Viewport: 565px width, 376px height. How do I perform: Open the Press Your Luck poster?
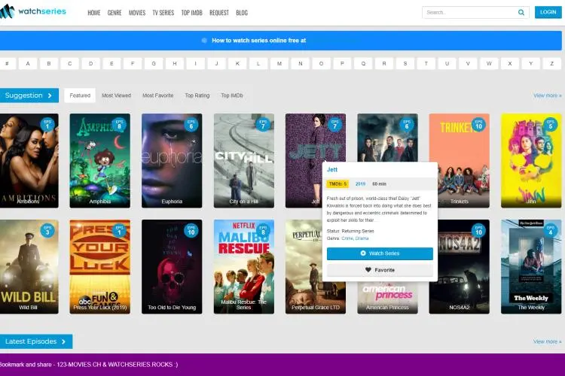99,267
